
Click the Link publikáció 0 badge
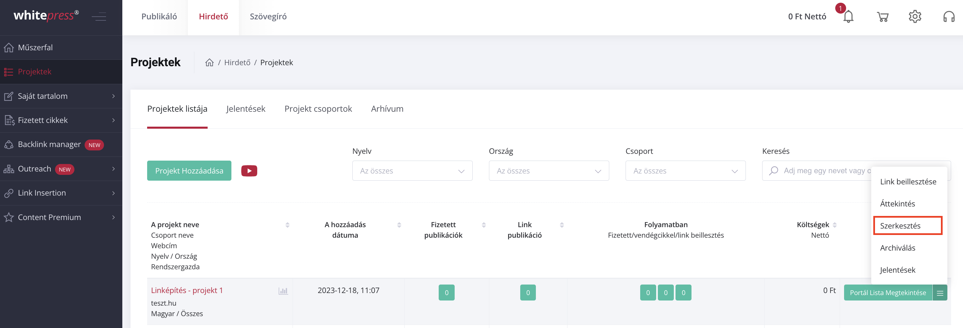click(x=528, y=292)
